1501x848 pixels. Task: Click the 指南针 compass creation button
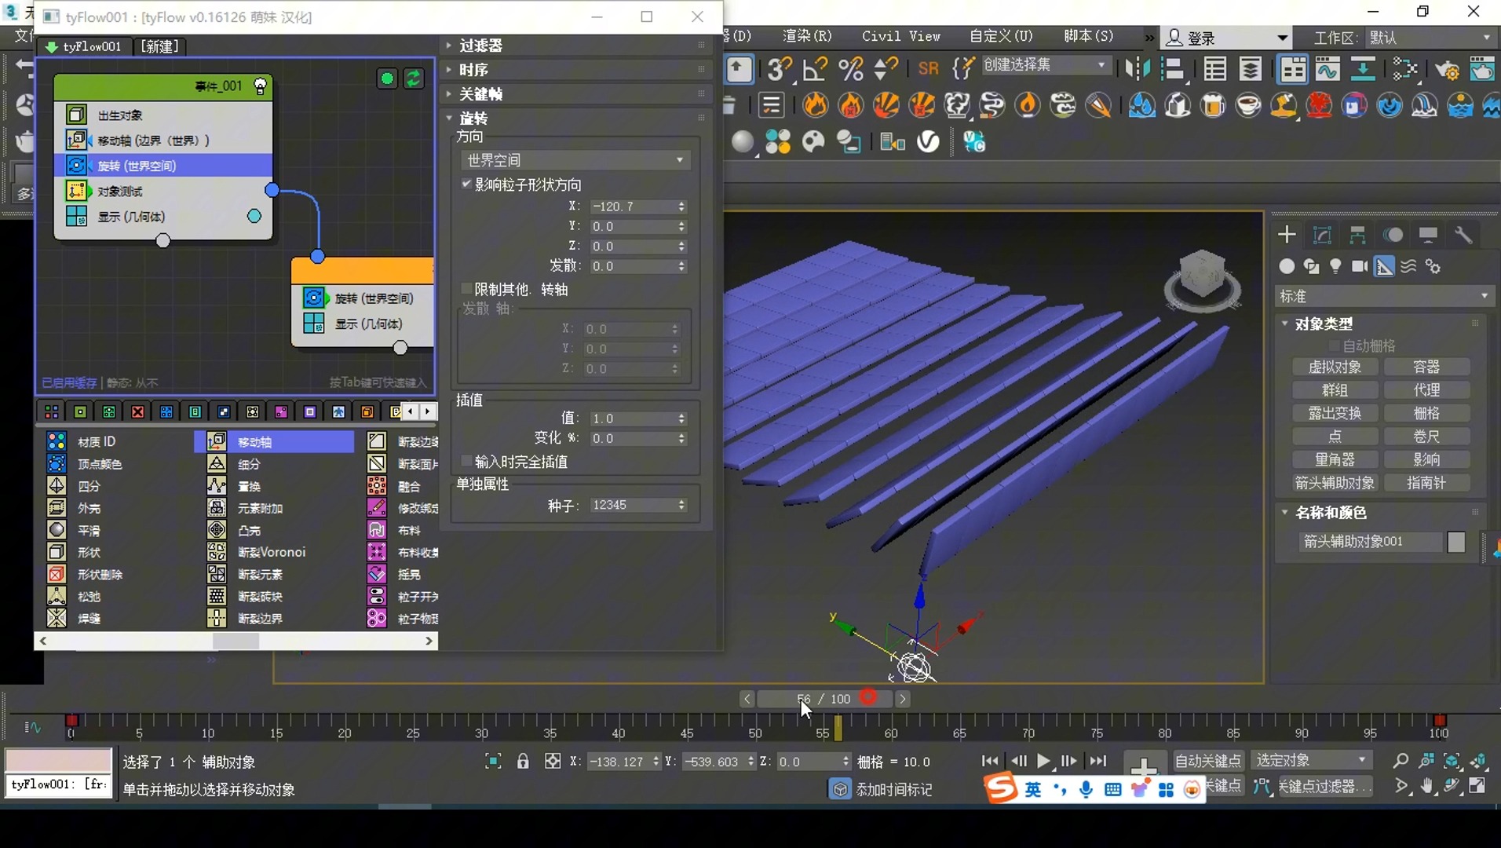click(1428, 483)
